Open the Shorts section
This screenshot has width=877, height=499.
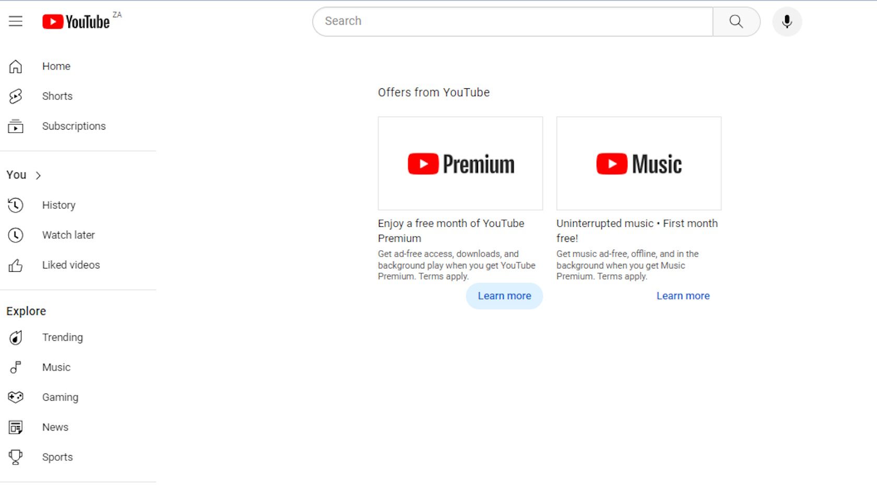point(57,96)
